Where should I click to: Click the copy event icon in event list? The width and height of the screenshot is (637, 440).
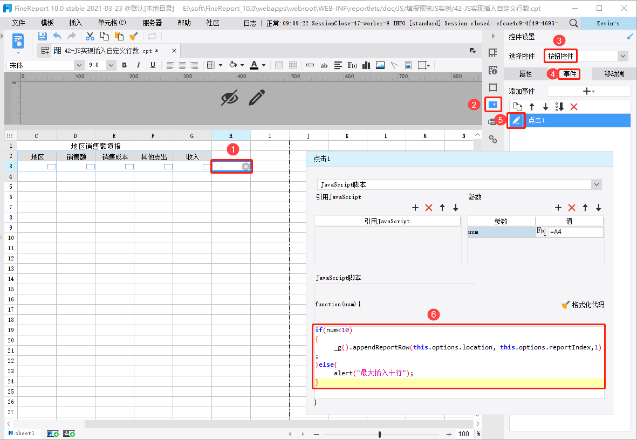pyautogui.click(x=518, y=107)
